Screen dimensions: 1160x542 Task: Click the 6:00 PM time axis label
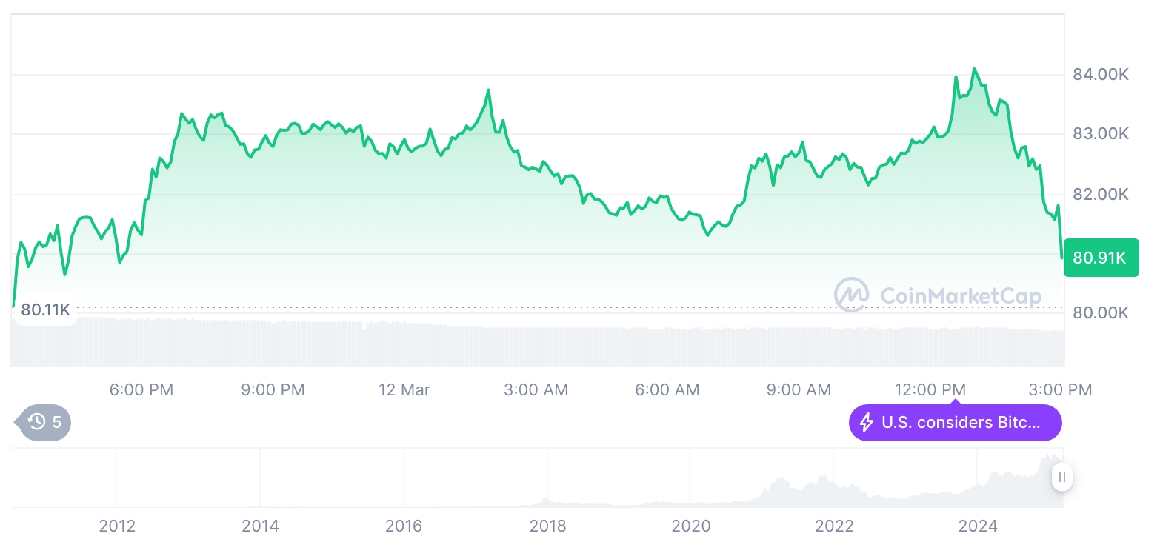(141, 389)
